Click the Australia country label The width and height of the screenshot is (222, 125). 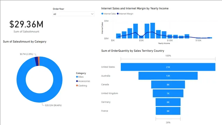105,76
